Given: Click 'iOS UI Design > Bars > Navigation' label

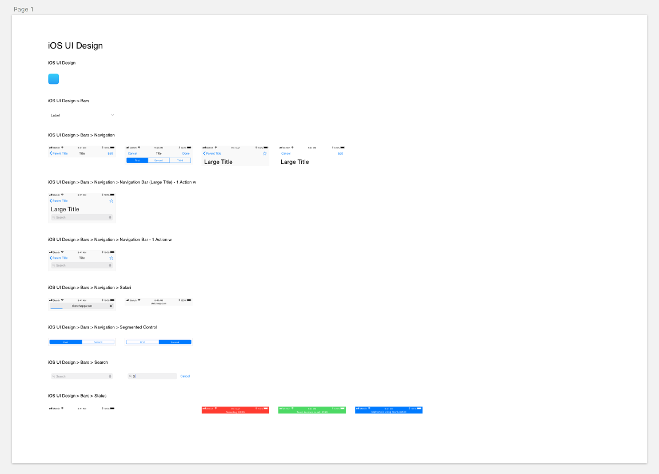Looking at the screenshot, I should [81, 135].
